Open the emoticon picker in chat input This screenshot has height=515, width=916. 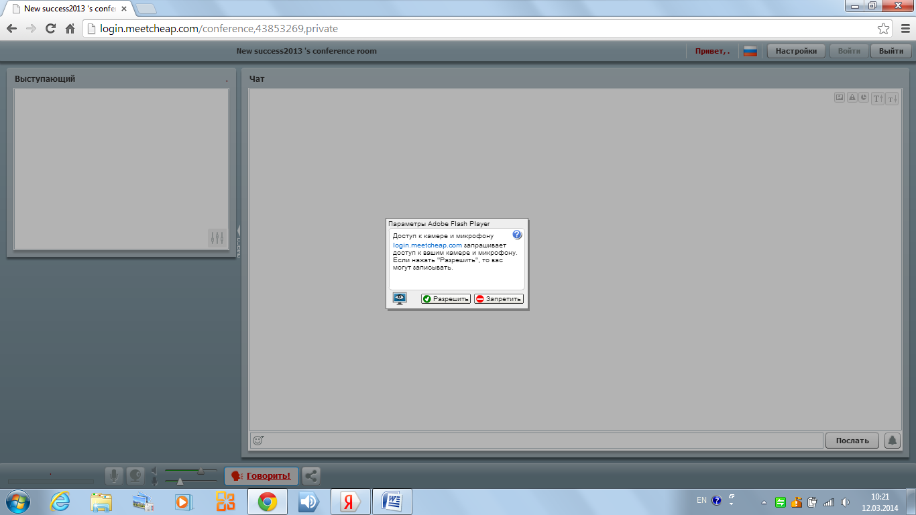(257, 441)
